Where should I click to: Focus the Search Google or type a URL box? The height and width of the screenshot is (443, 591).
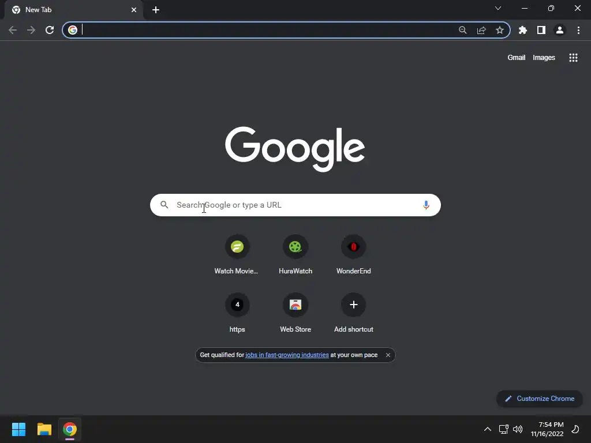tap(295, 205)
